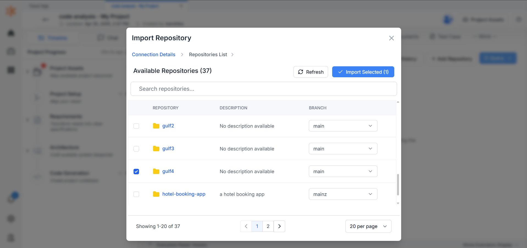Uncheck the gulf4 repository checkbox

click(x=136, y=172)
